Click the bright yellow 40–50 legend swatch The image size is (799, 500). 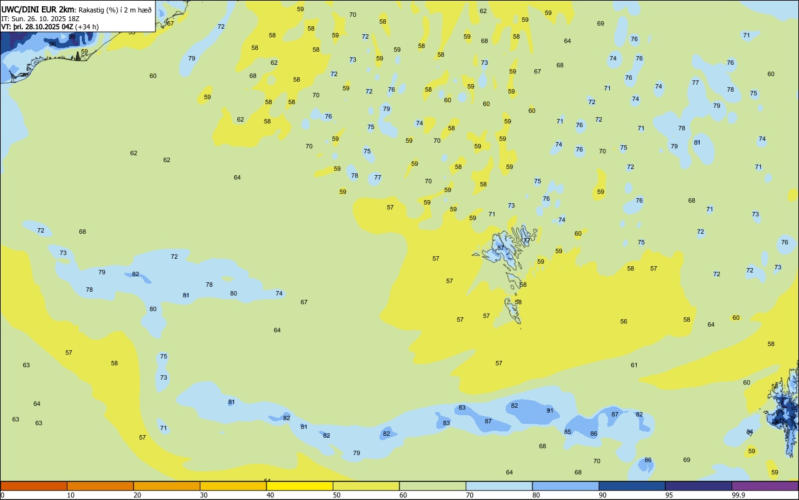pyautogui.click(x=300, y=486)
